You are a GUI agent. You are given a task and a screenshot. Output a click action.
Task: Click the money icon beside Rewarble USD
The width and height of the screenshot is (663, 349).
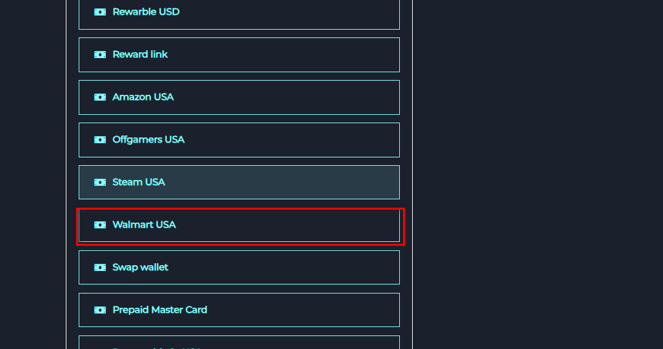tap(100, 12)
